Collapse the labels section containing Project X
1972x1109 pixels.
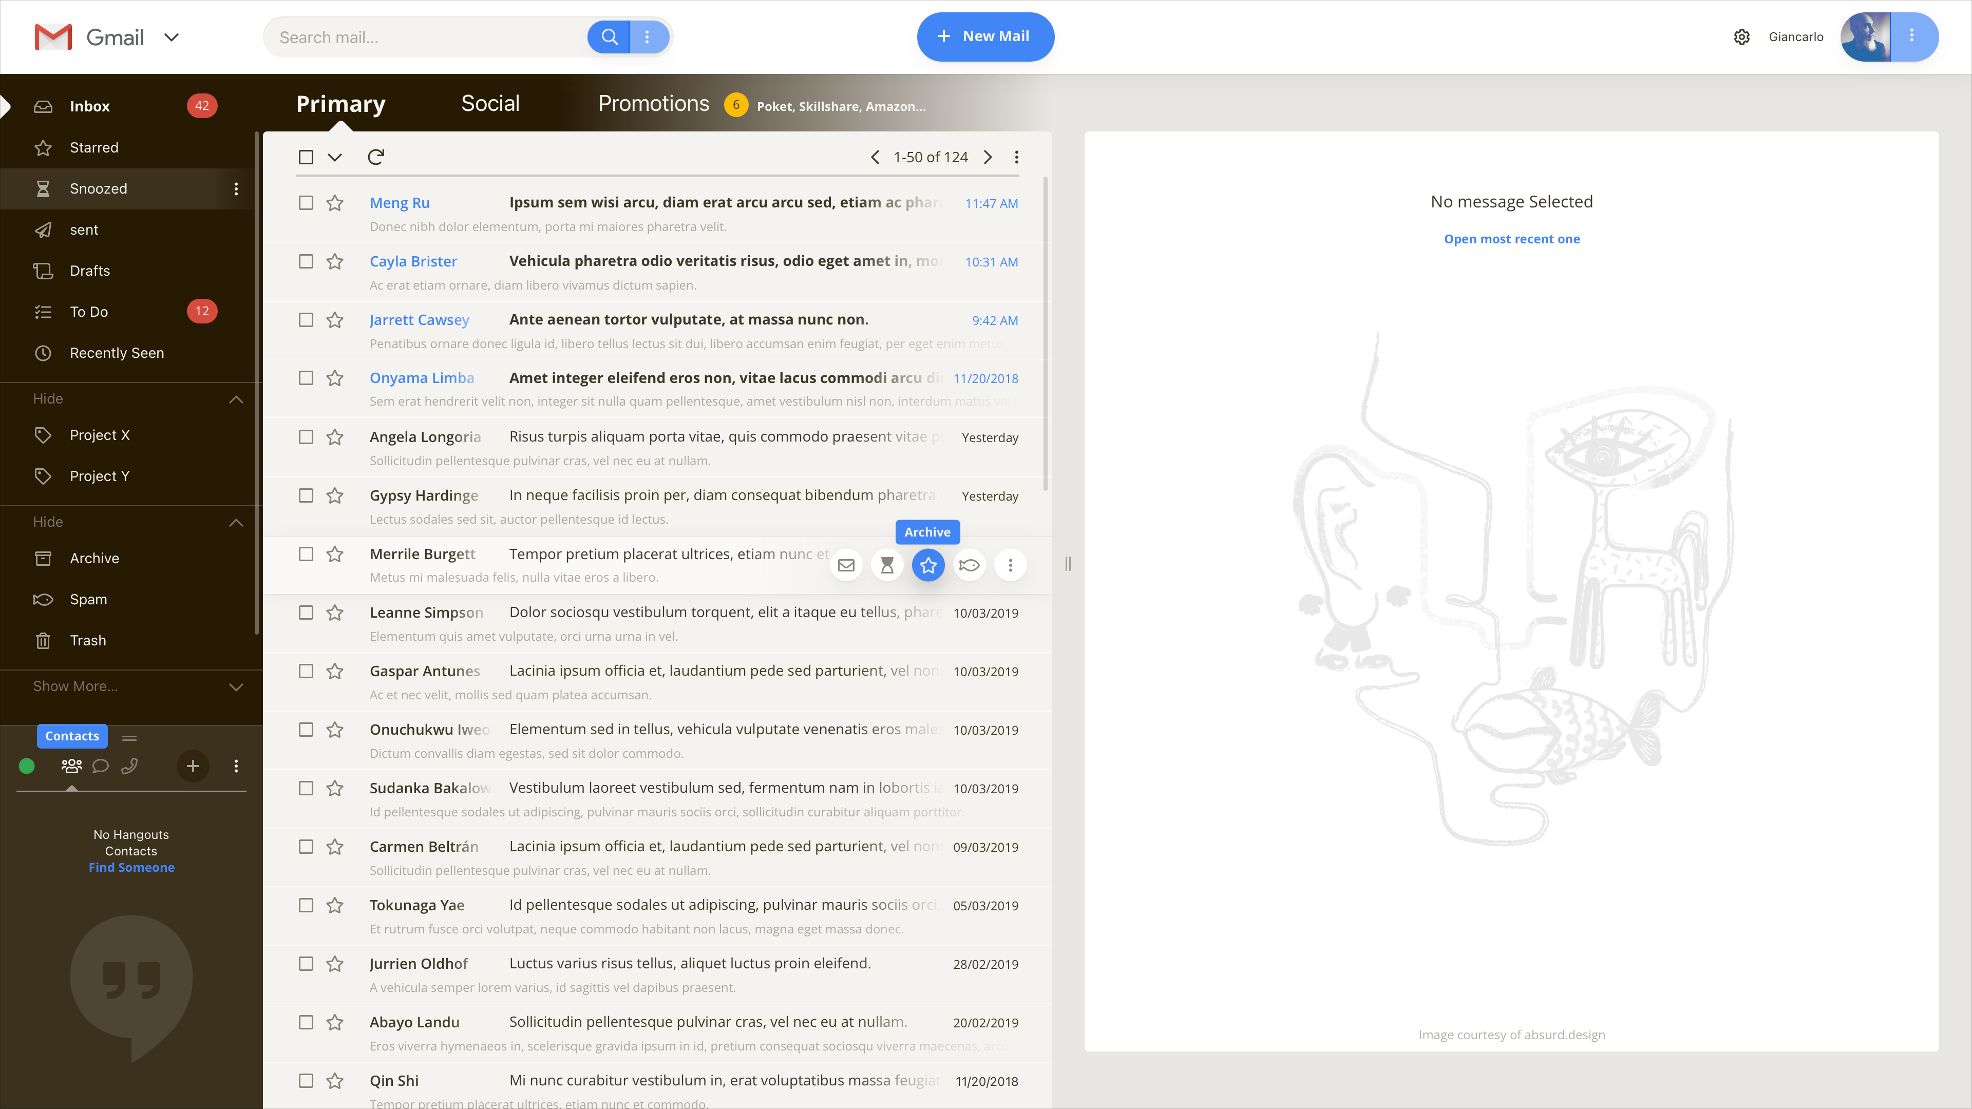tap(236, 399)
